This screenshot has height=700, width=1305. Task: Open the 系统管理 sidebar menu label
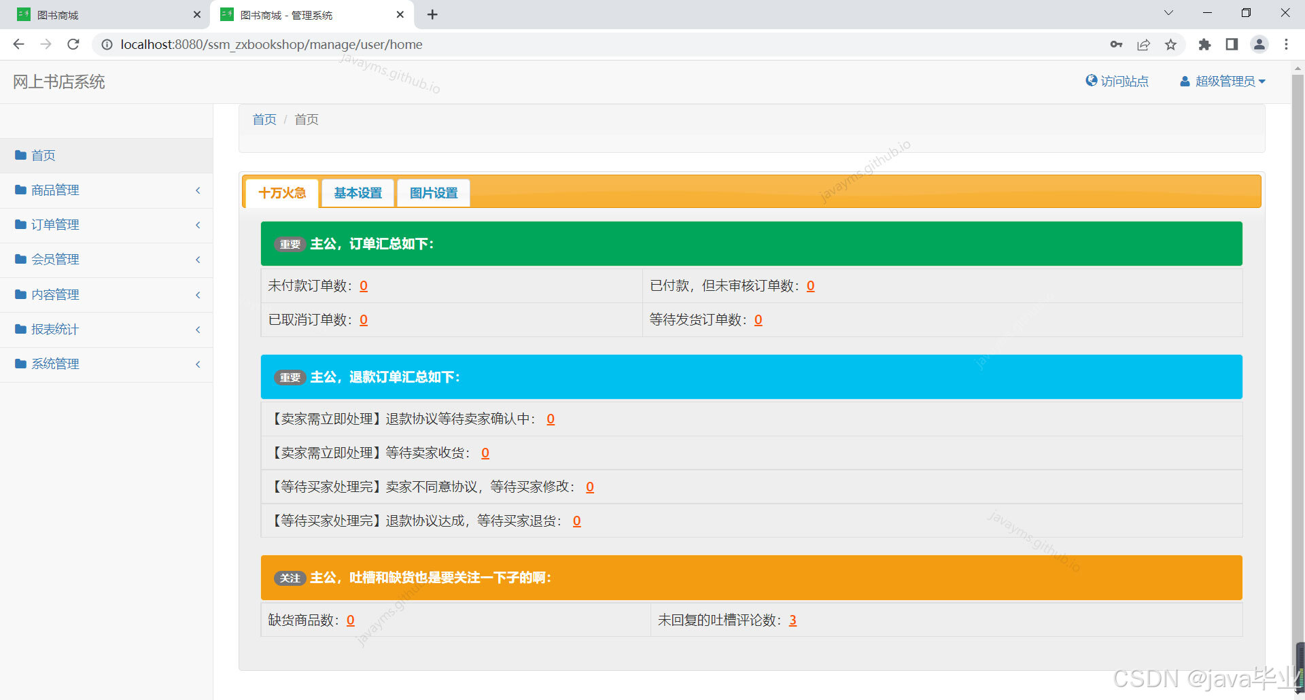55,364
